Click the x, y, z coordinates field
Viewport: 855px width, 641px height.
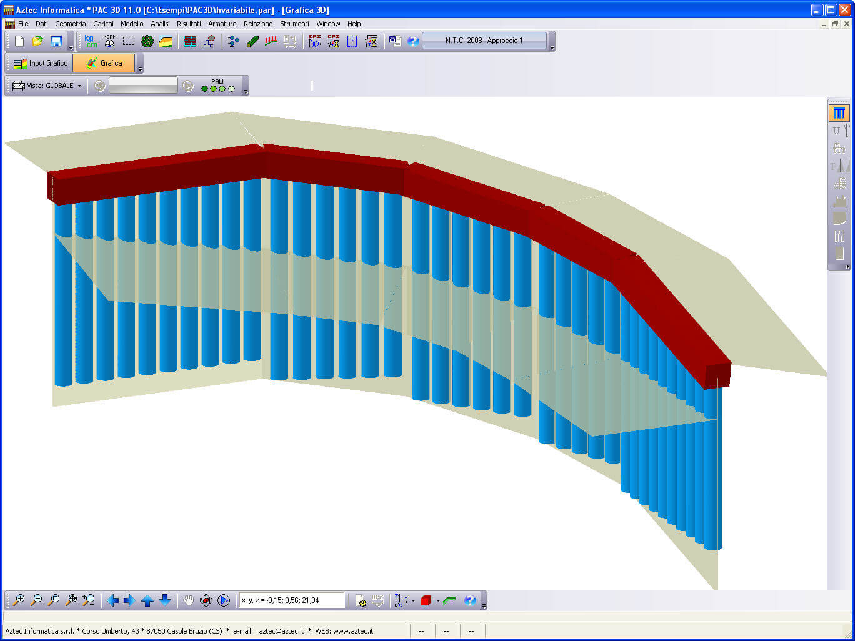coord(291,600)
